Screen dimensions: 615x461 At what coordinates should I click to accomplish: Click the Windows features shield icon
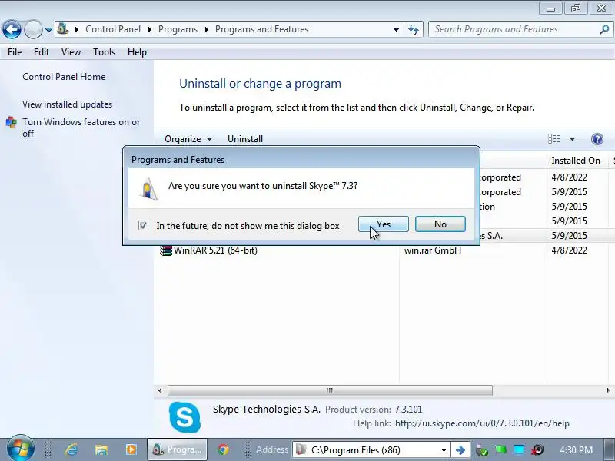click(x=12, y=122)
